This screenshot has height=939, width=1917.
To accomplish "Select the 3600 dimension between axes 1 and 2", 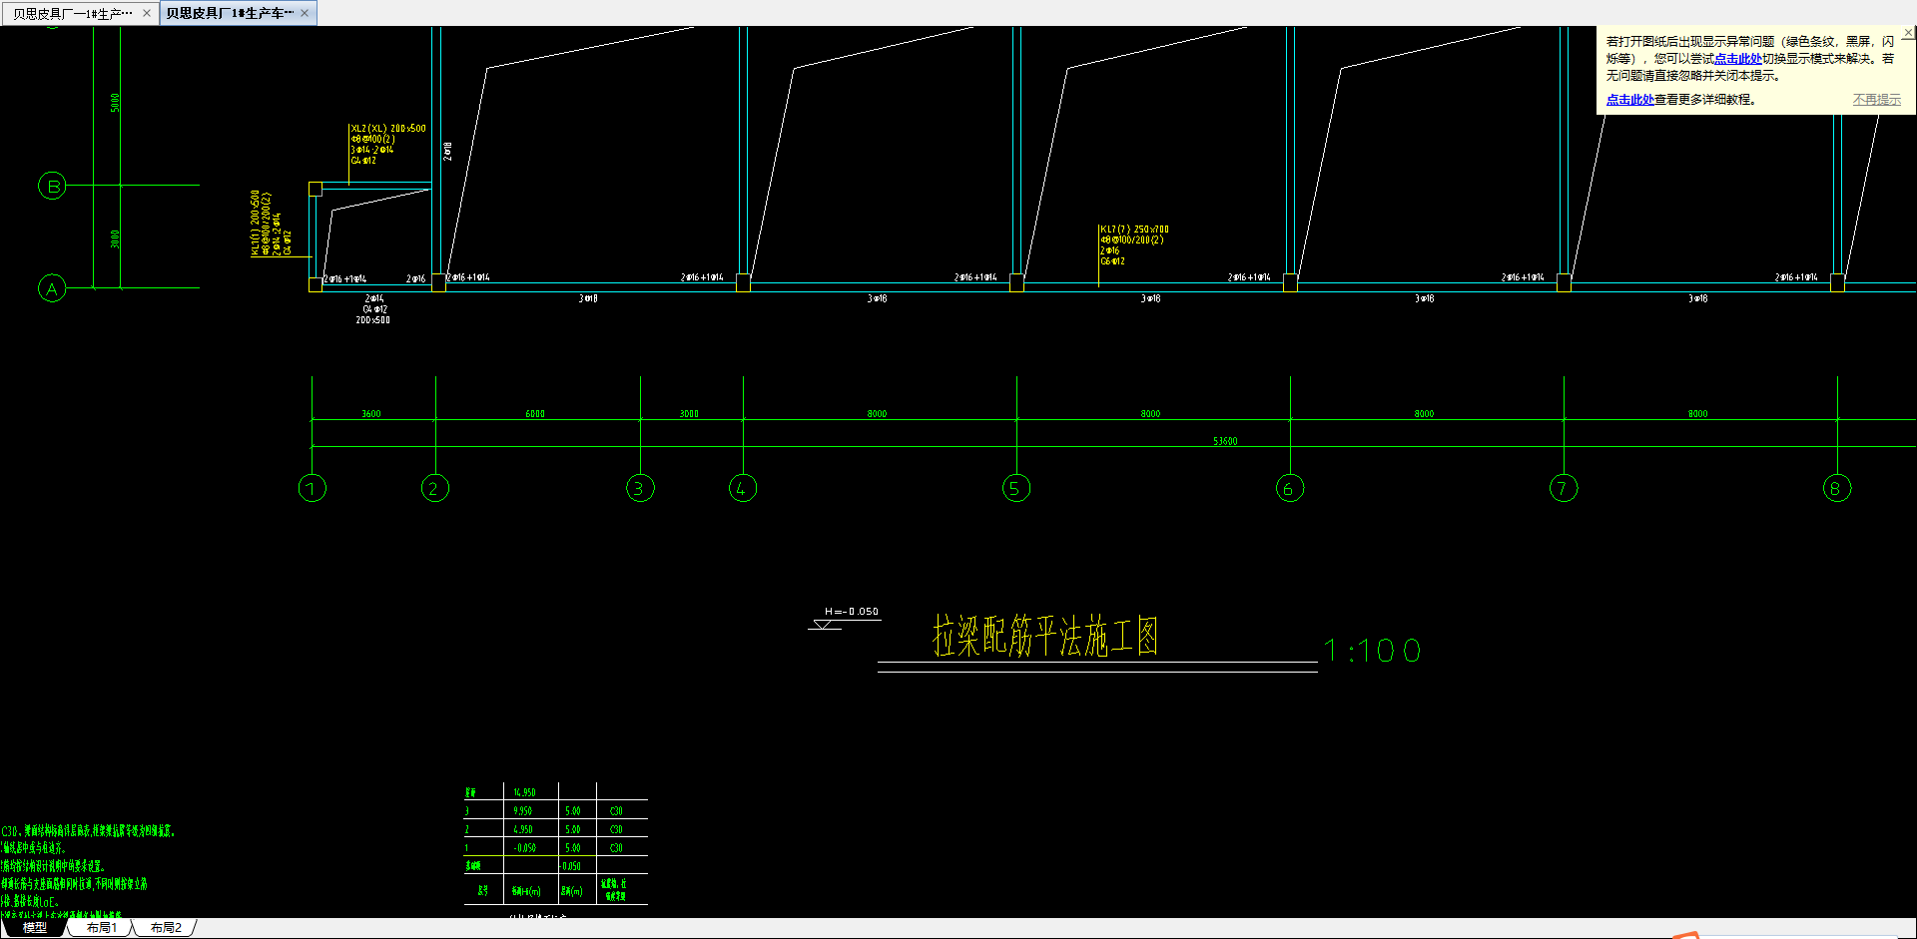I will 371,413.
